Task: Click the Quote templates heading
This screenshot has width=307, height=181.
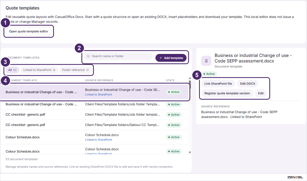Action: click(23, 8)
